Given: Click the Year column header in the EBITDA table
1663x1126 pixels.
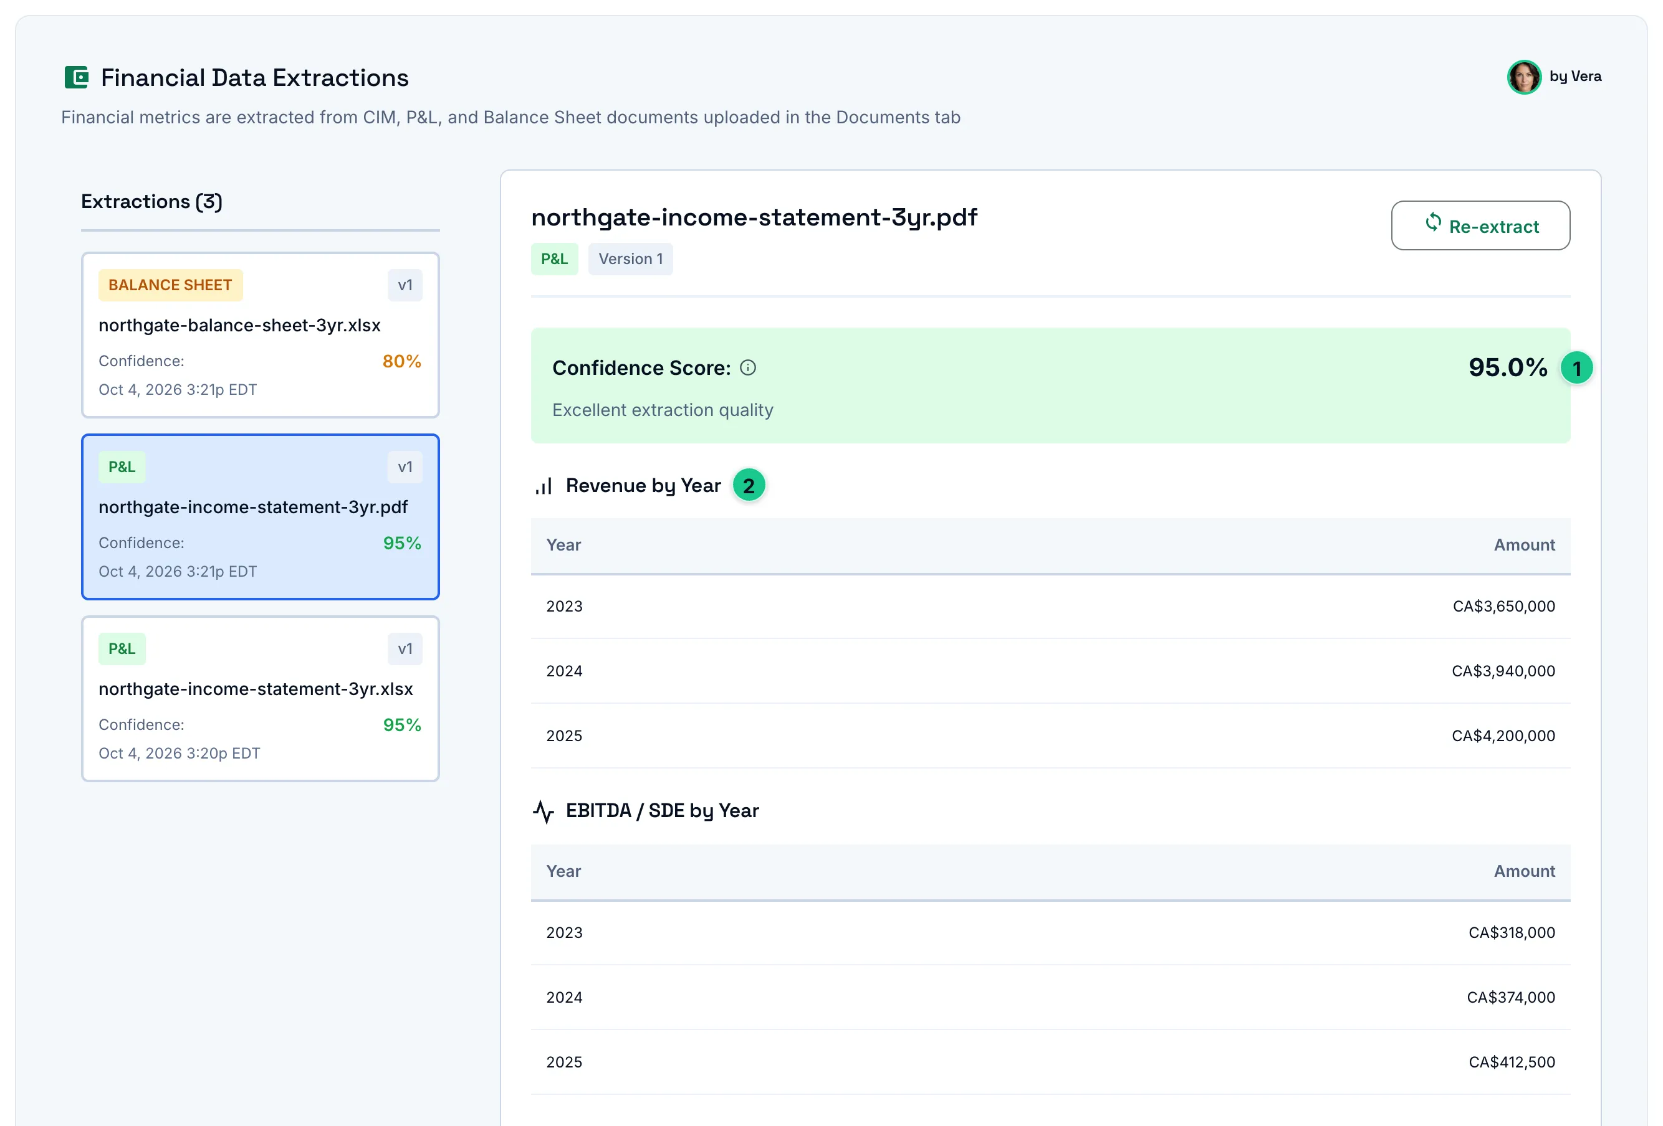Looking at the screenshot, I should click(x=564, y=871).
